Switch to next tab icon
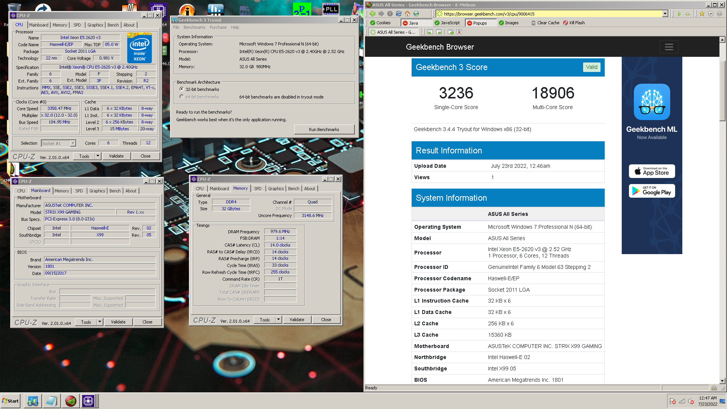The height and width of the screenshot is (409, 727). click(439, 32)
